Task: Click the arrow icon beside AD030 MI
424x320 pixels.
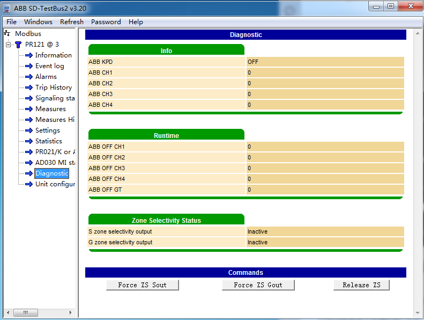Action: [29, 163]
